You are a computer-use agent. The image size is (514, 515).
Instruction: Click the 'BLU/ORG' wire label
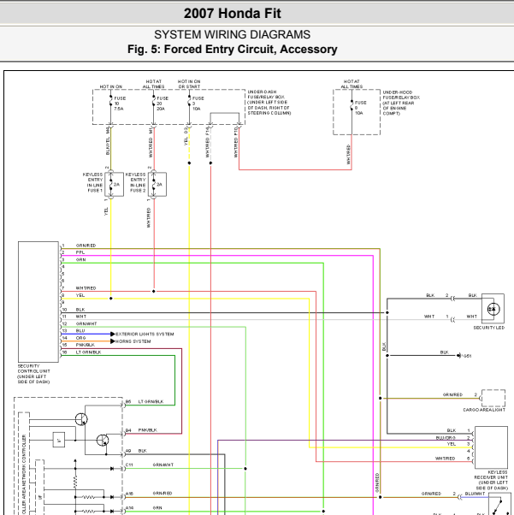(x=446, y=437)
